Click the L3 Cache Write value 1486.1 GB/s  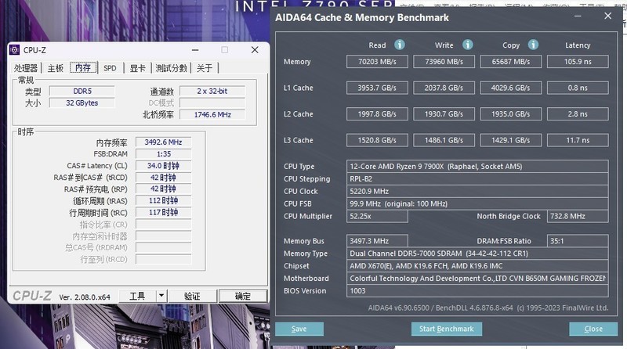point(444,140)
